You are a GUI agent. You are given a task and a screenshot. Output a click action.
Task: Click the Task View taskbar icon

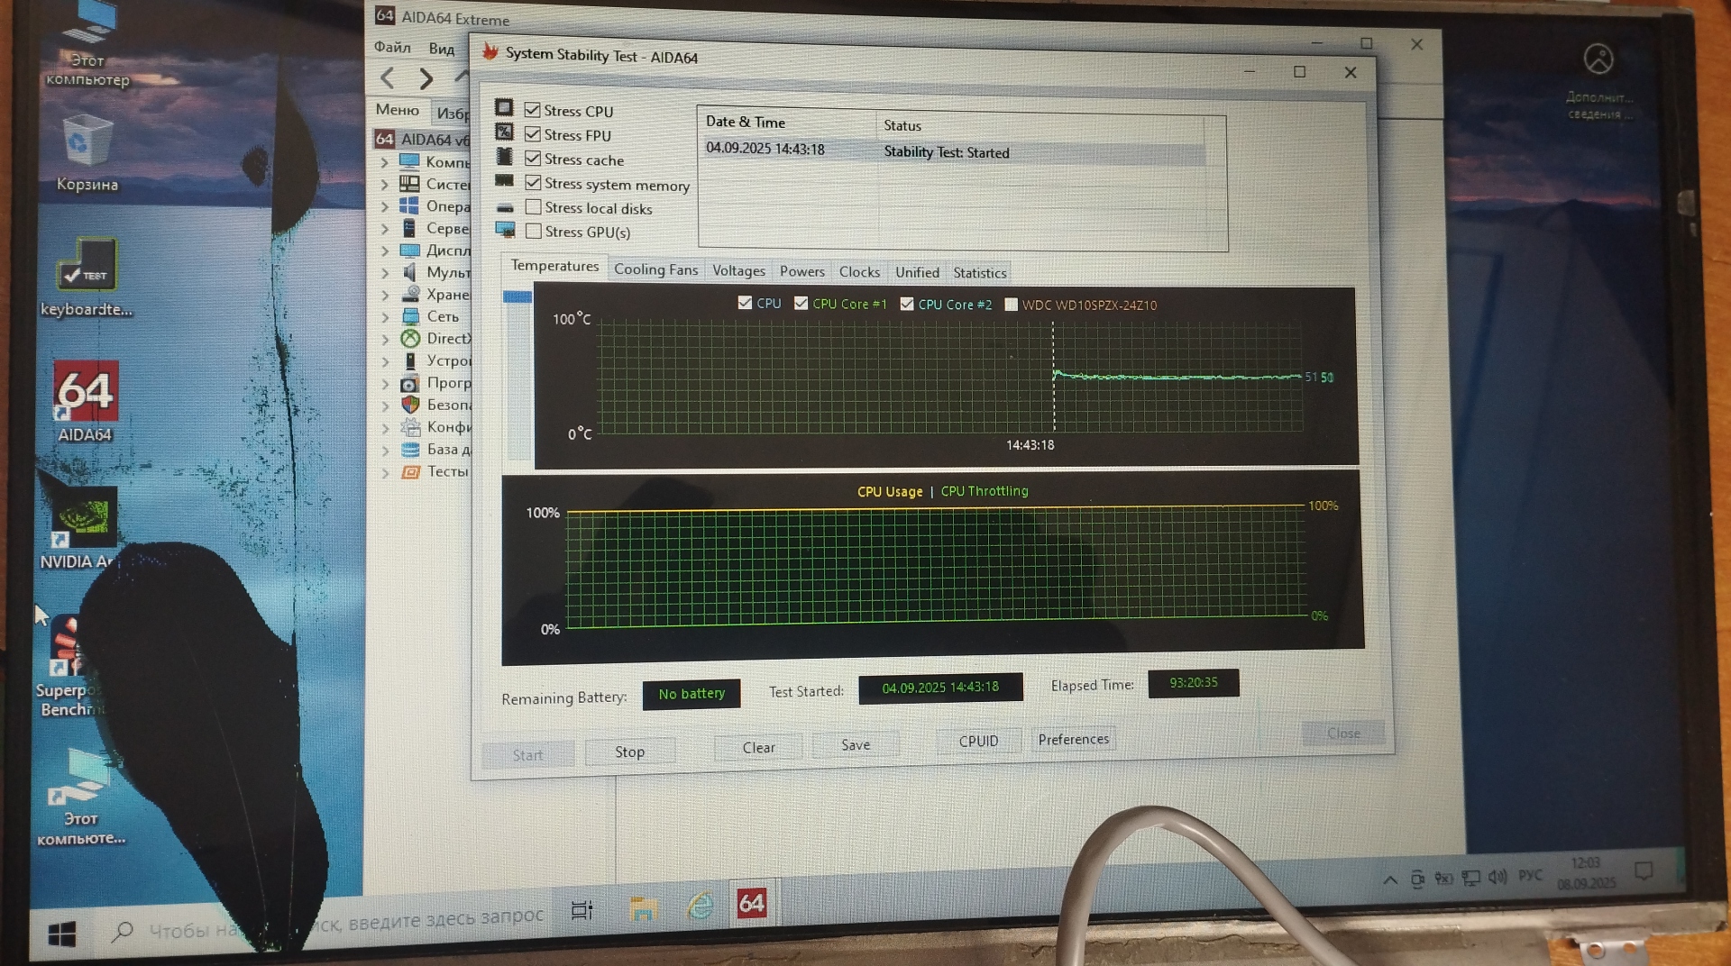[582, 910]
